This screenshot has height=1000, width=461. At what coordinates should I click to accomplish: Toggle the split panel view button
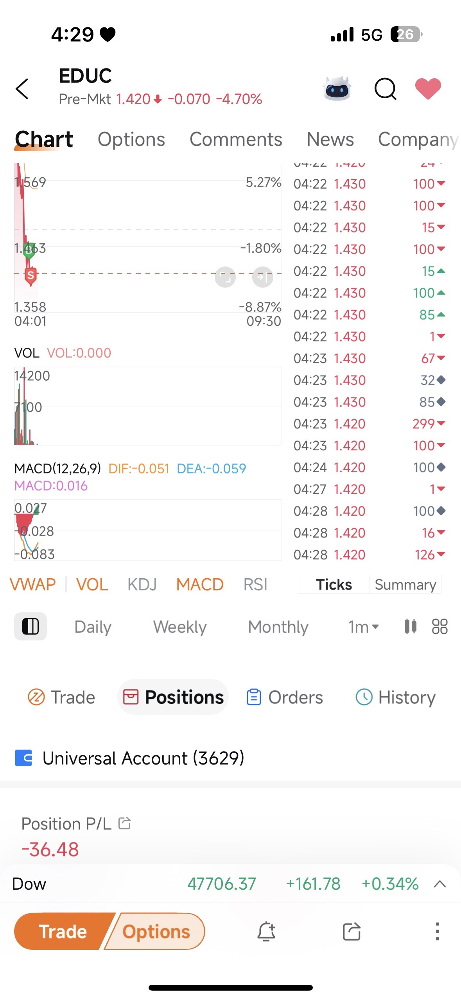30,626
